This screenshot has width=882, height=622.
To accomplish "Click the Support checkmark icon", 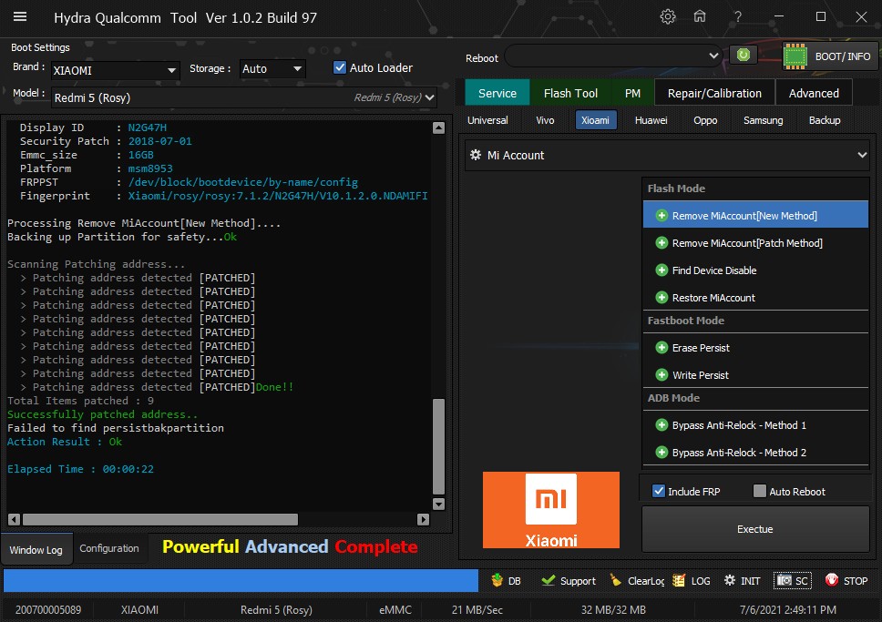I will 548,580.
